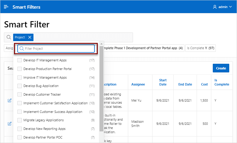
Task: Click the edit pencil icon for Mei Yu row
Action: coord(10,100)
